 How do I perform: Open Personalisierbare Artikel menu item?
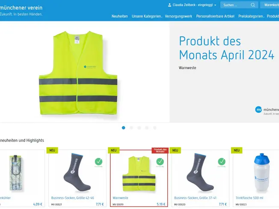pyautogui.click(x=215, y=16)
